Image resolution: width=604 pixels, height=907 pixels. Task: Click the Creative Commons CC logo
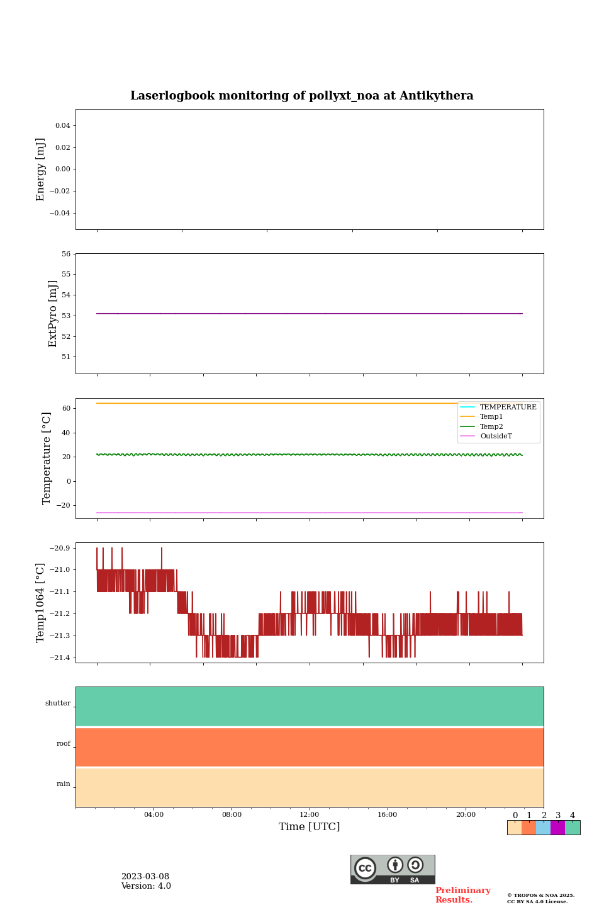(365, 868)
